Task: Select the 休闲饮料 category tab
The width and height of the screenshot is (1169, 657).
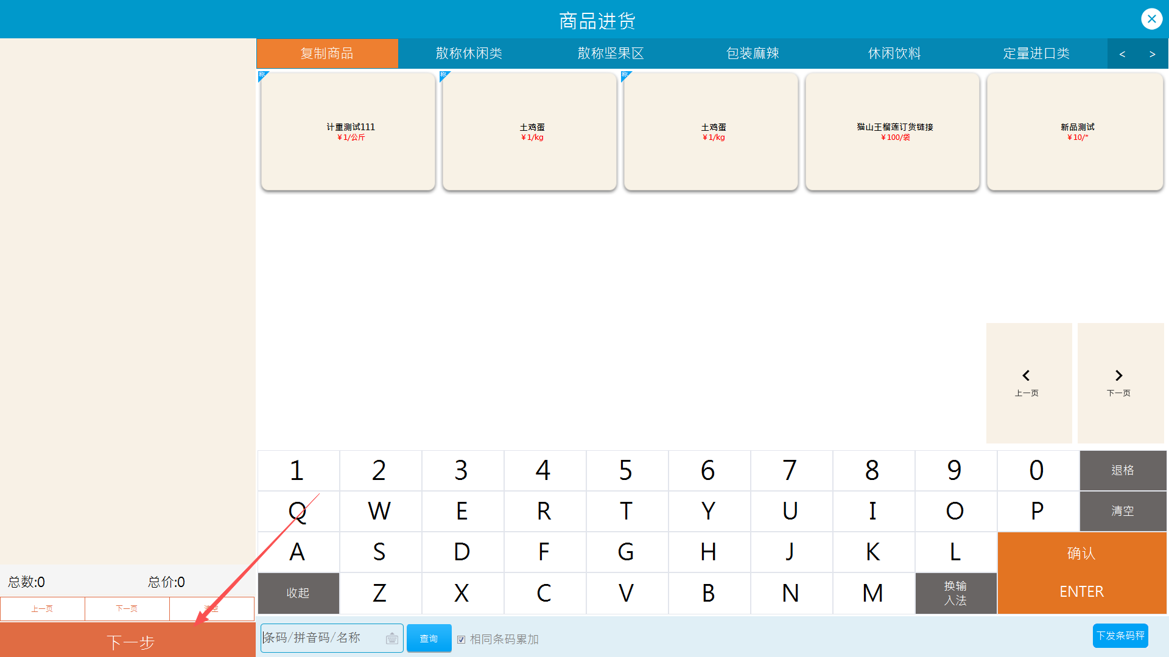Action: click(894, 54)
